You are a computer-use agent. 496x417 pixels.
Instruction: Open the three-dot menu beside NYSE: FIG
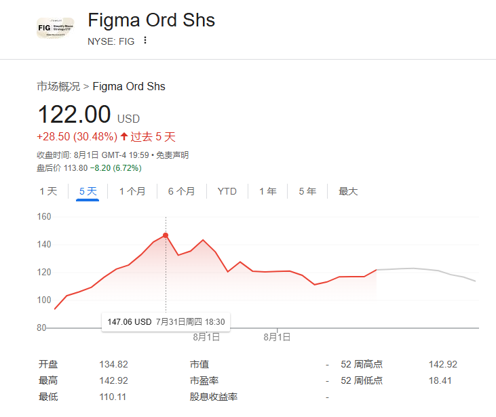[x=145, y=41]
